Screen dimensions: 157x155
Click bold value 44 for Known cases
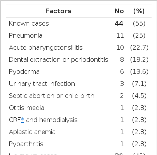point(119,24)
